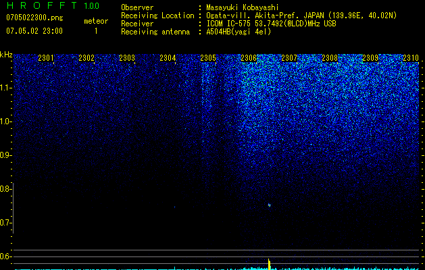Click the 'meteor' count label

96,21
